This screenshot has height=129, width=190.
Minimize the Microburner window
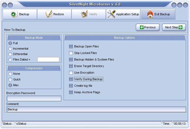coord(174,5)
